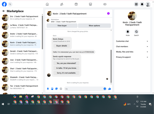Screen dimensions: 154x114
Task: Open Shari's conversation in list
Action: point(21,70)
